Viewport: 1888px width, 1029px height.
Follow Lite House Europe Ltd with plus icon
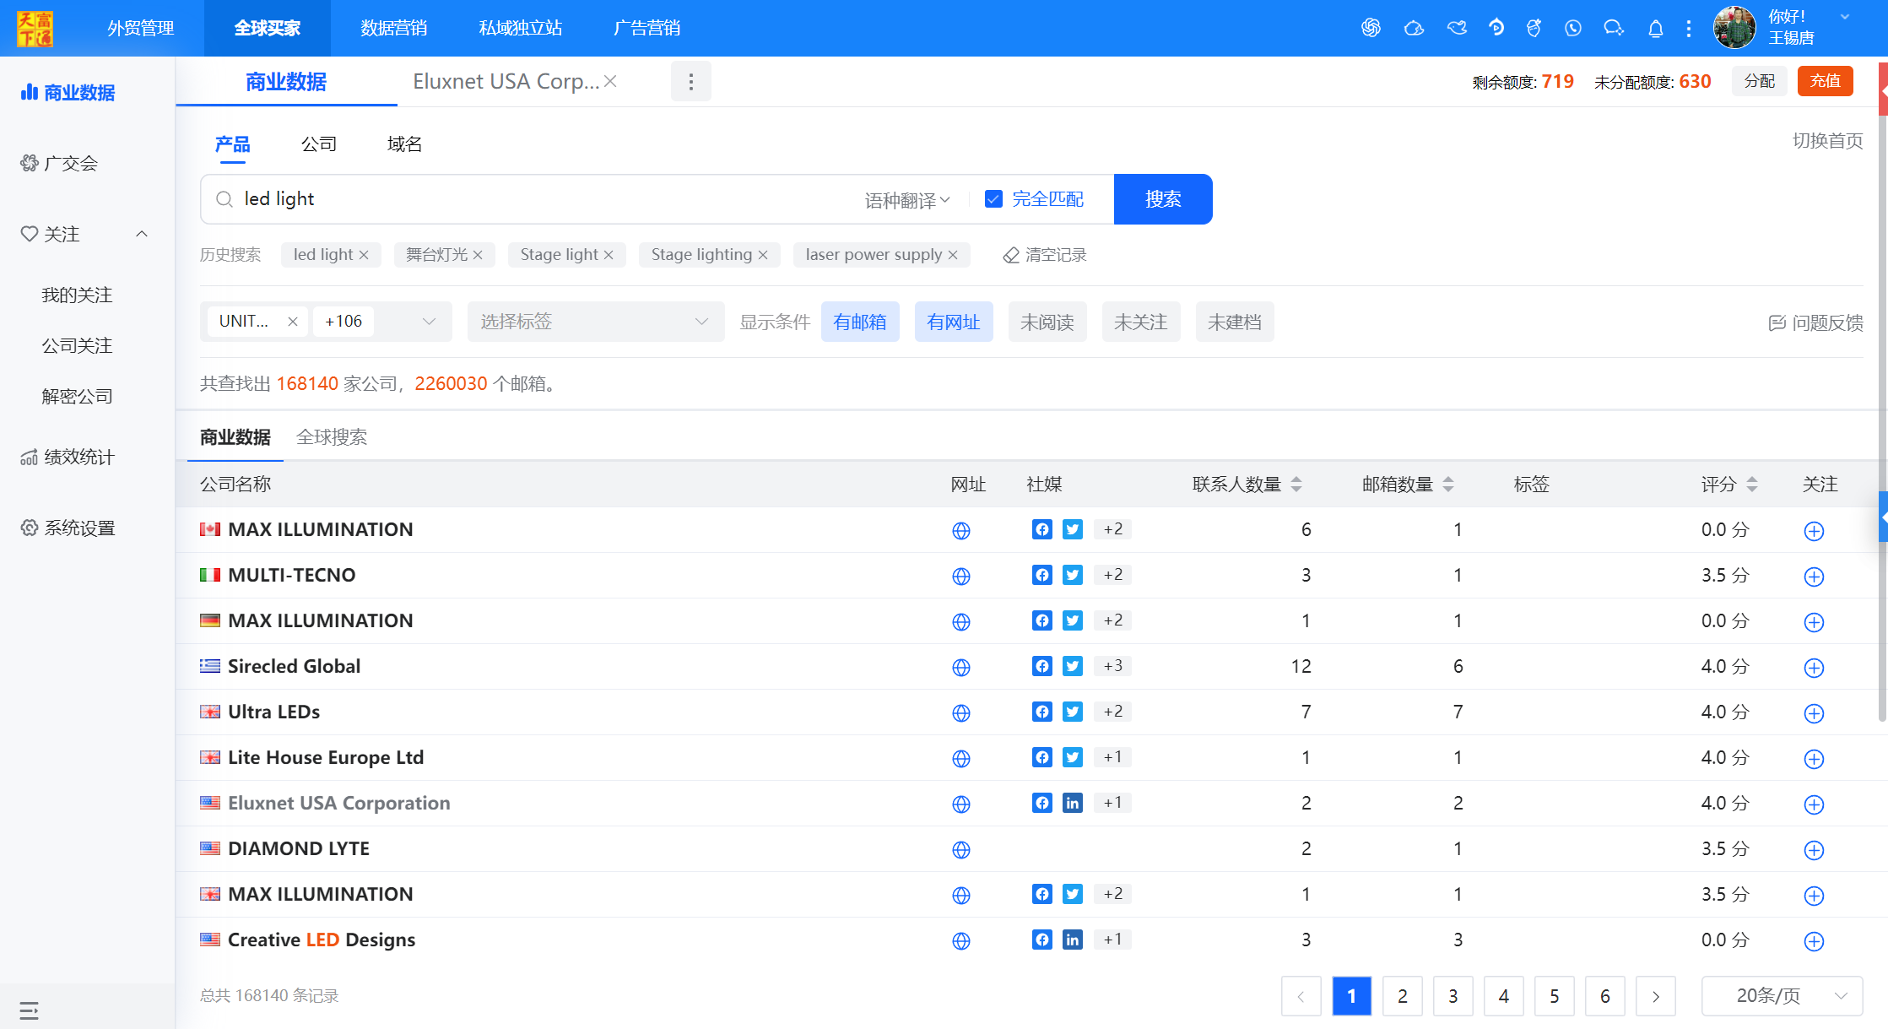click(1814, 758)
